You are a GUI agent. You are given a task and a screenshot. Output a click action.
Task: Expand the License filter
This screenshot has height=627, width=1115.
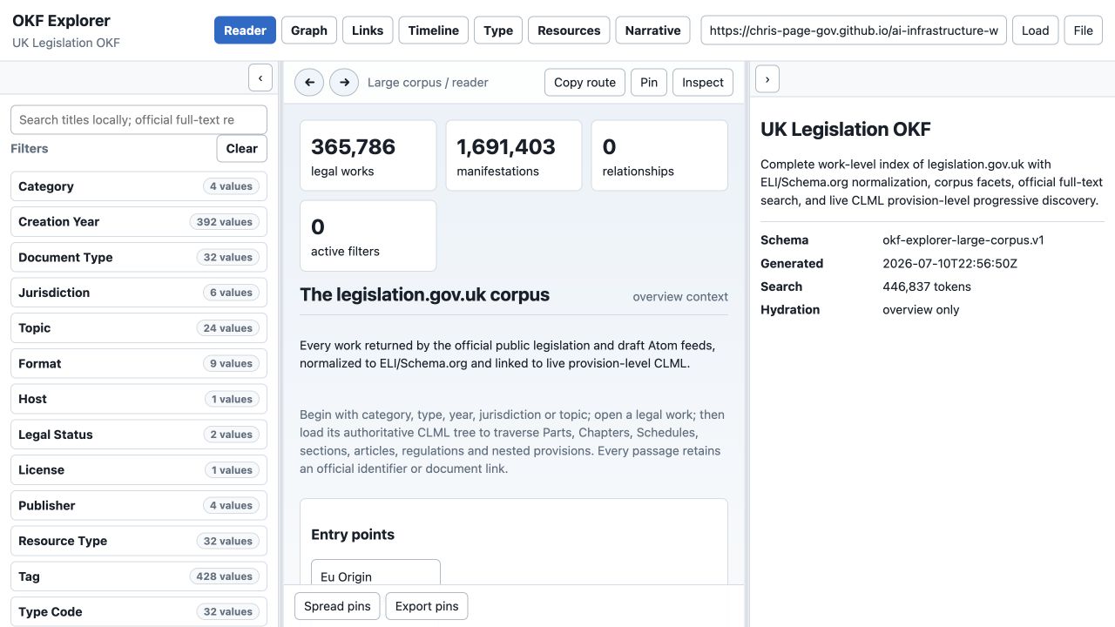[x=139, y=469]
